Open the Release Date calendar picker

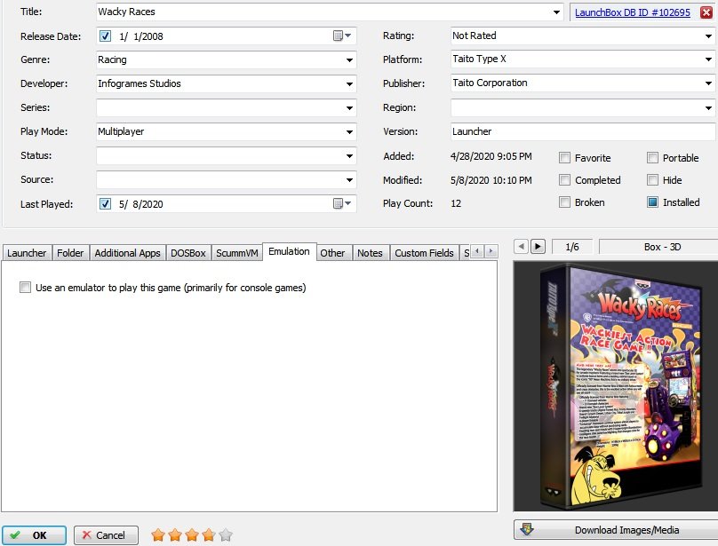342,36
